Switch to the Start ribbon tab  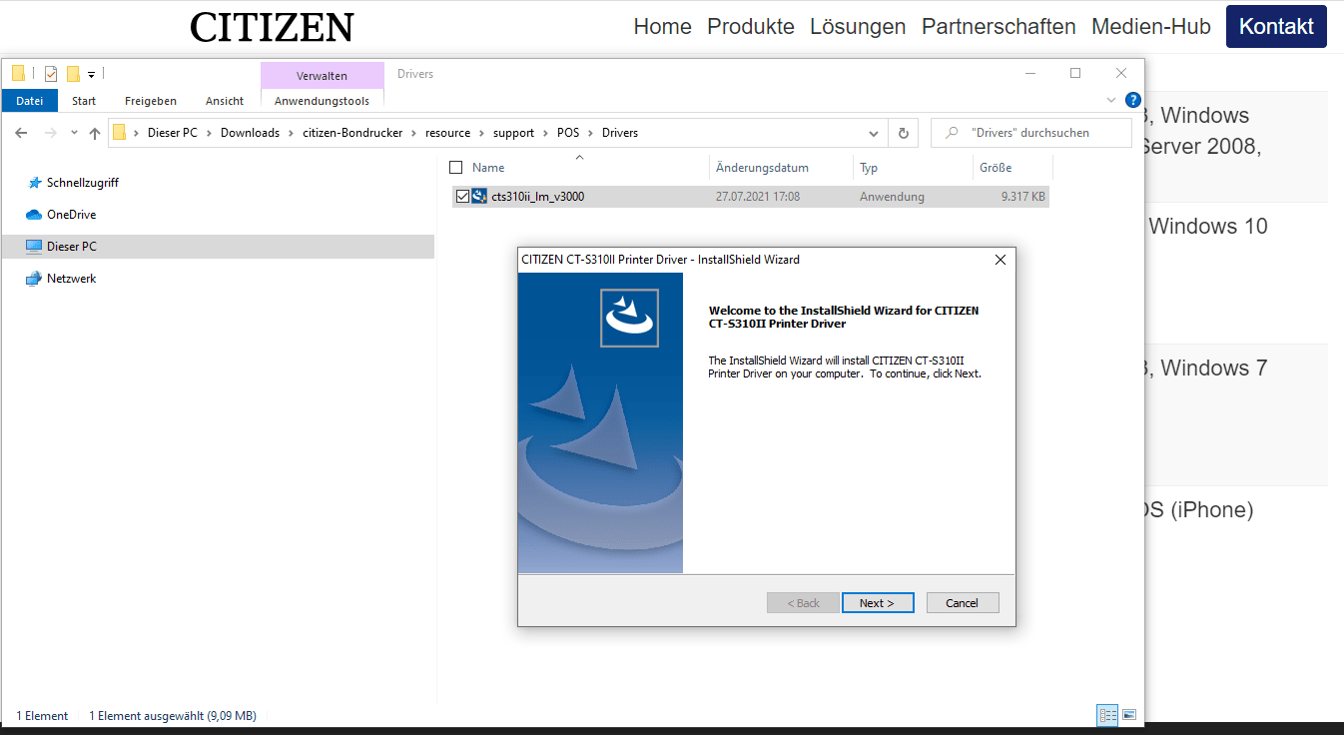[x=84, y=101]
